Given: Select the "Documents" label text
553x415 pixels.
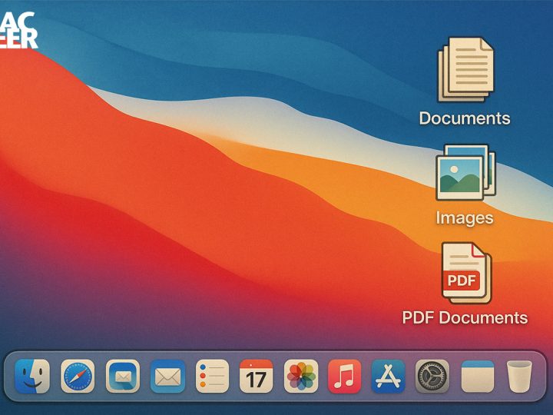Looking at the screenshot, I should [x=465, y=118].
